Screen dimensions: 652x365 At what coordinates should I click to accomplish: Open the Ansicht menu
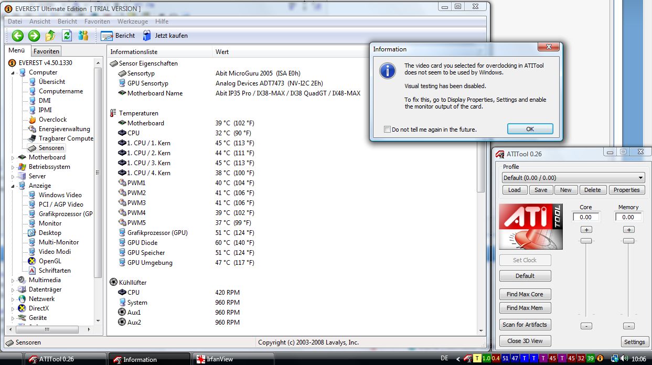point(40,22)
